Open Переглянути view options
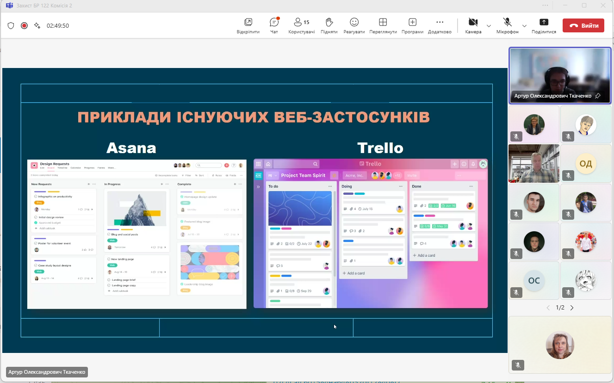Image resolution: width=614 pixels, height=383 pixels. [383, 26]
